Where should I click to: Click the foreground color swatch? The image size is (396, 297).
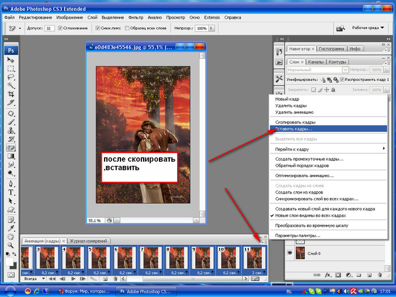[9, 261]
